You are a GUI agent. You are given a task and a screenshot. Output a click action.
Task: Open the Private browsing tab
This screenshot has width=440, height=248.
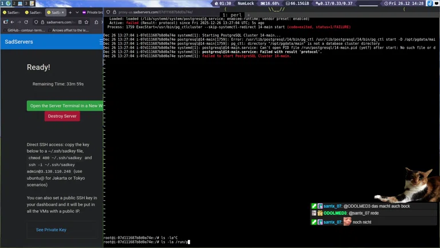93,13
